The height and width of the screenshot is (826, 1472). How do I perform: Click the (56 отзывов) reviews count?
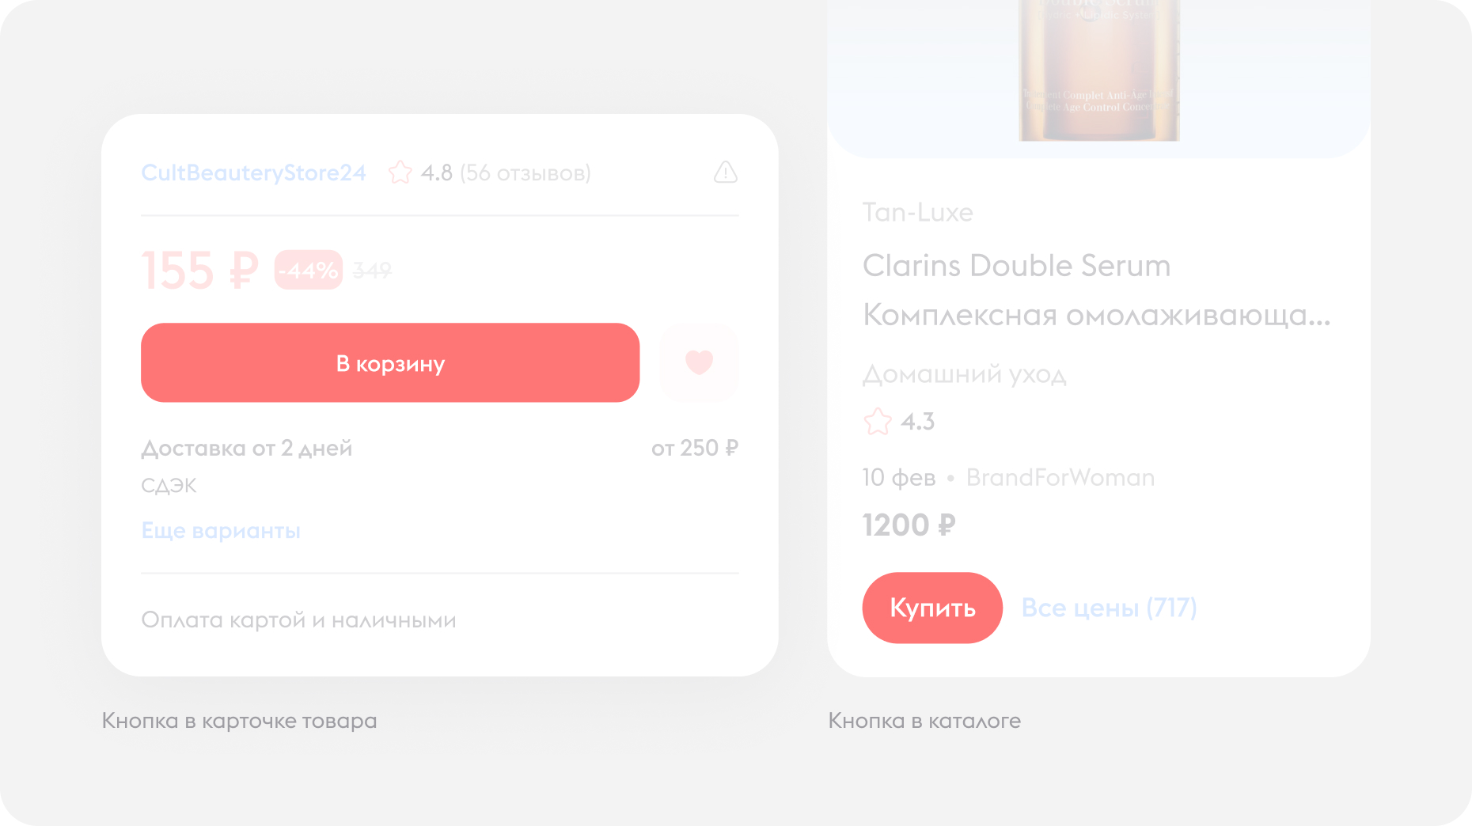(525, 172)
